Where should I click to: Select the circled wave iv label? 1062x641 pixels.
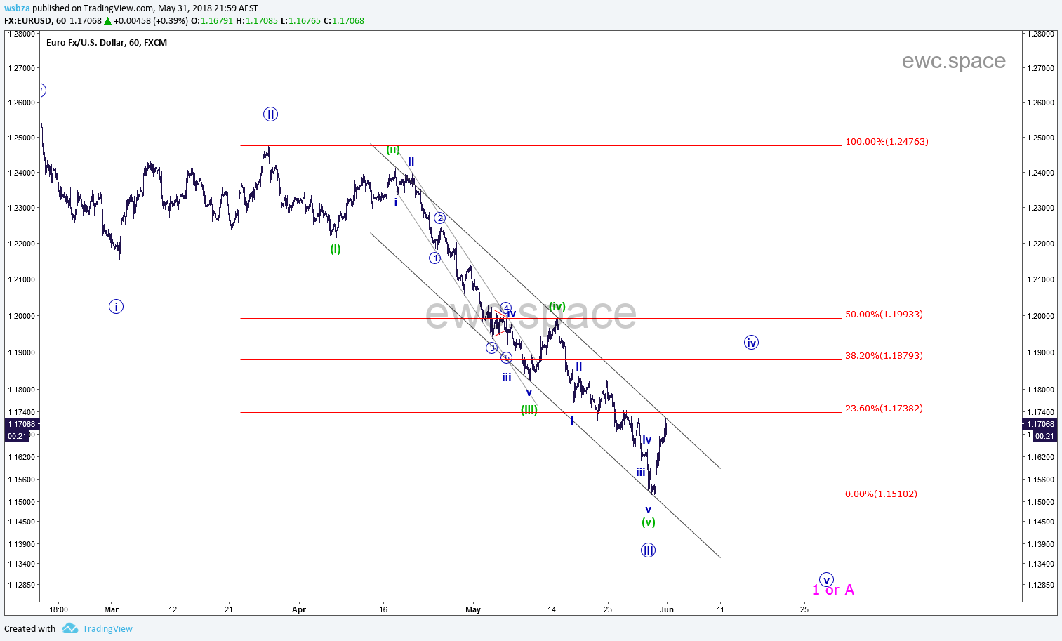(751, 343)
